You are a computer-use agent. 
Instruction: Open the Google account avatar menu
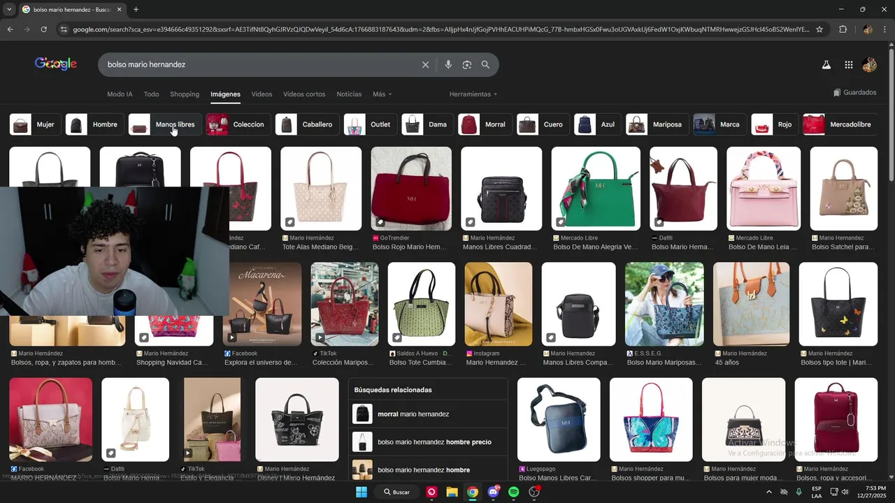(x=870, y=65)
